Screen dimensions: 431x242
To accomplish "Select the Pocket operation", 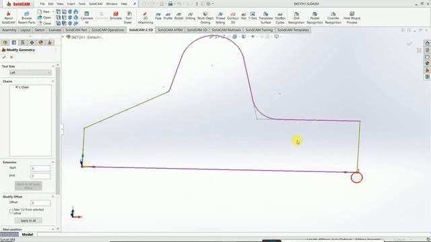I will [178, 16].
